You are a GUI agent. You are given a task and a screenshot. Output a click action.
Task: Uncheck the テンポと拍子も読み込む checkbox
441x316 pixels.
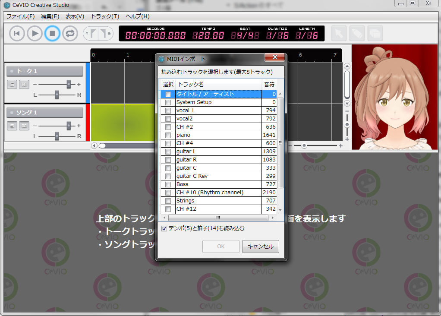[164, 228]
